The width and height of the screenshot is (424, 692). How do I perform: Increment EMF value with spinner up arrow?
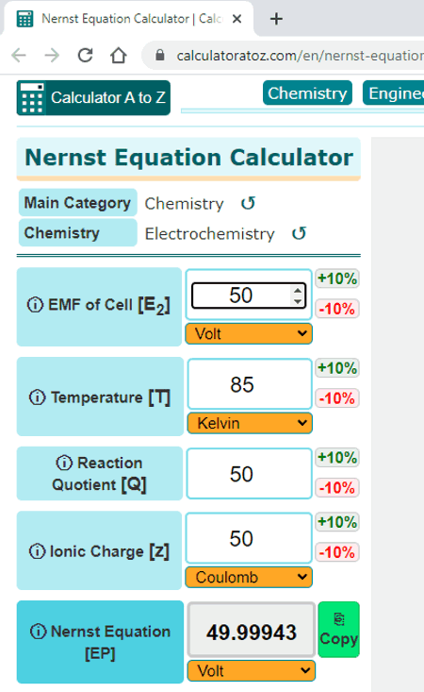click(298, 291)
